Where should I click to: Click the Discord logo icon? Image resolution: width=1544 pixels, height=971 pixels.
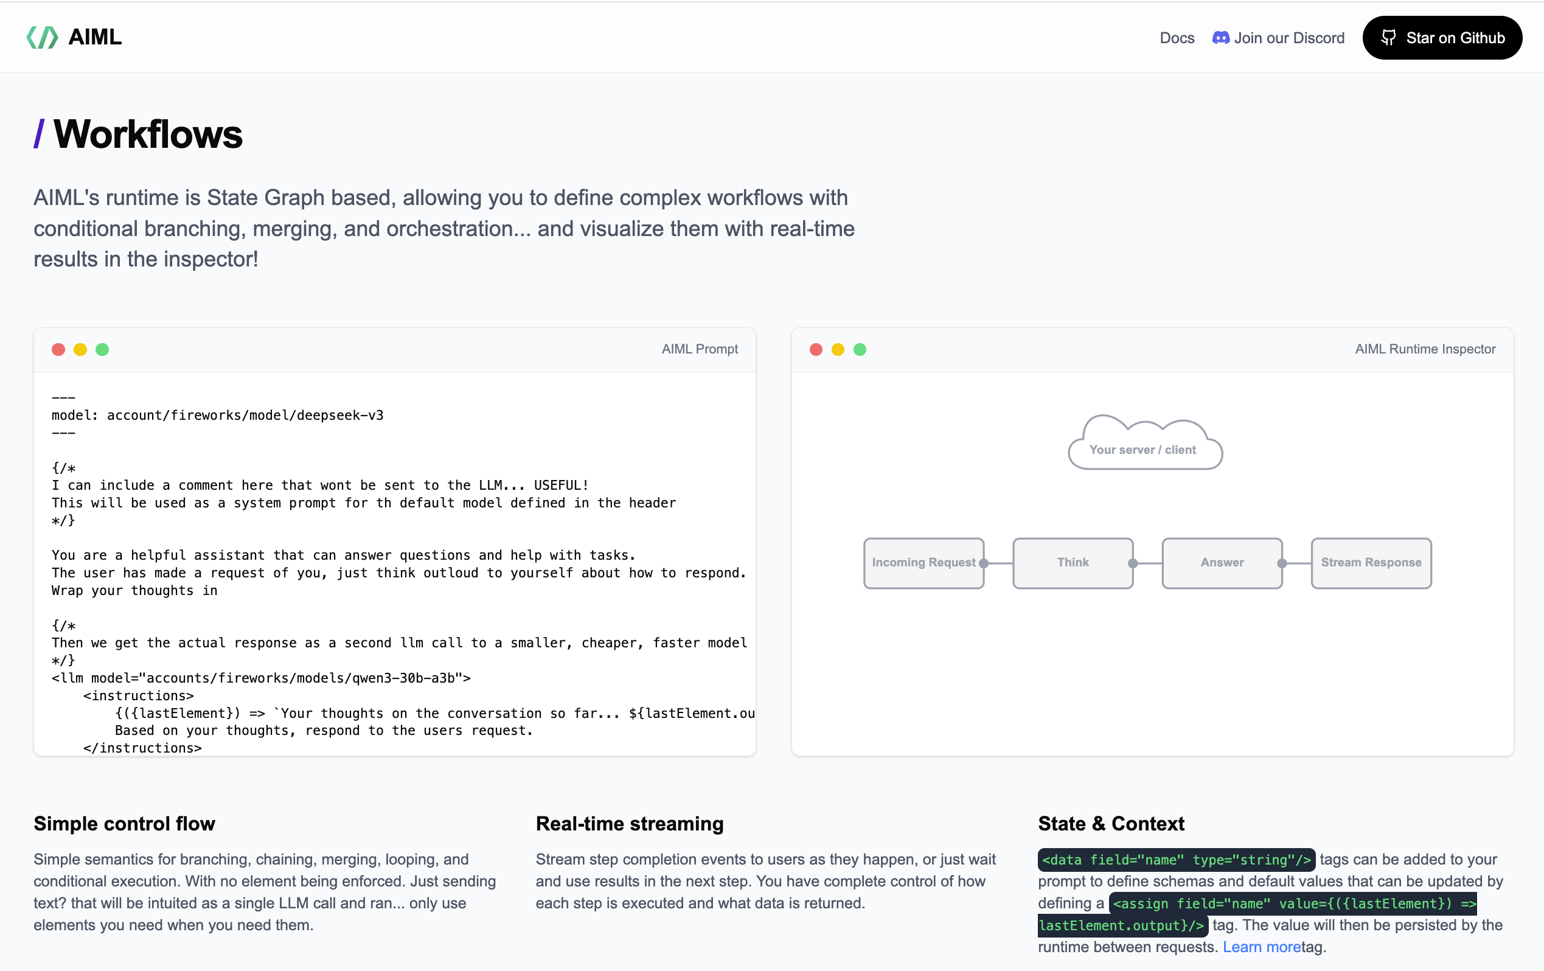[1220, 38]
